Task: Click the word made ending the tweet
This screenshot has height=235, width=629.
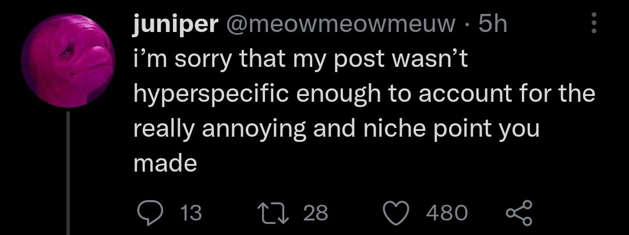Action: [x=165, y=163]
